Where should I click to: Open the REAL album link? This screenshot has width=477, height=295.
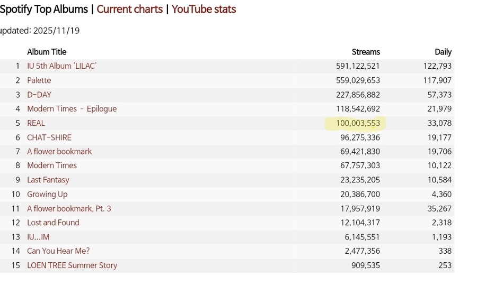(36, 123)
